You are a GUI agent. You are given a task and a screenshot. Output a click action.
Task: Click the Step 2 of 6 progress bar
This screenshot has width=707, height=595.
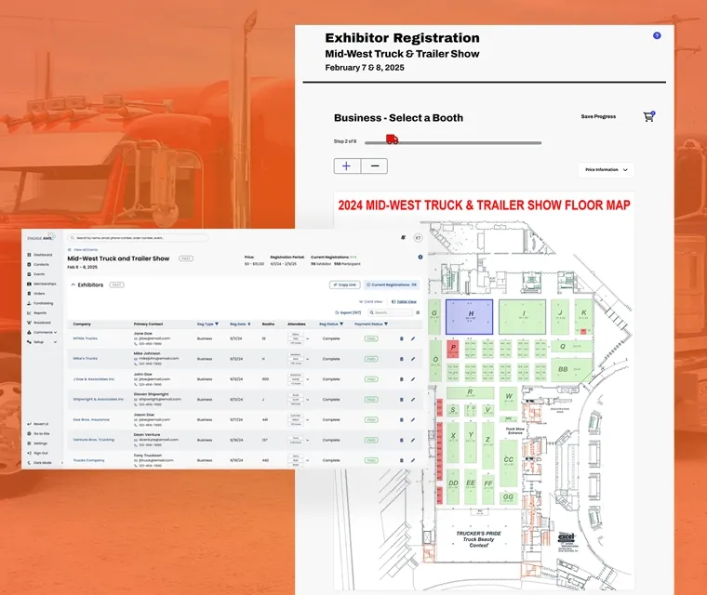tap(453, 143)
